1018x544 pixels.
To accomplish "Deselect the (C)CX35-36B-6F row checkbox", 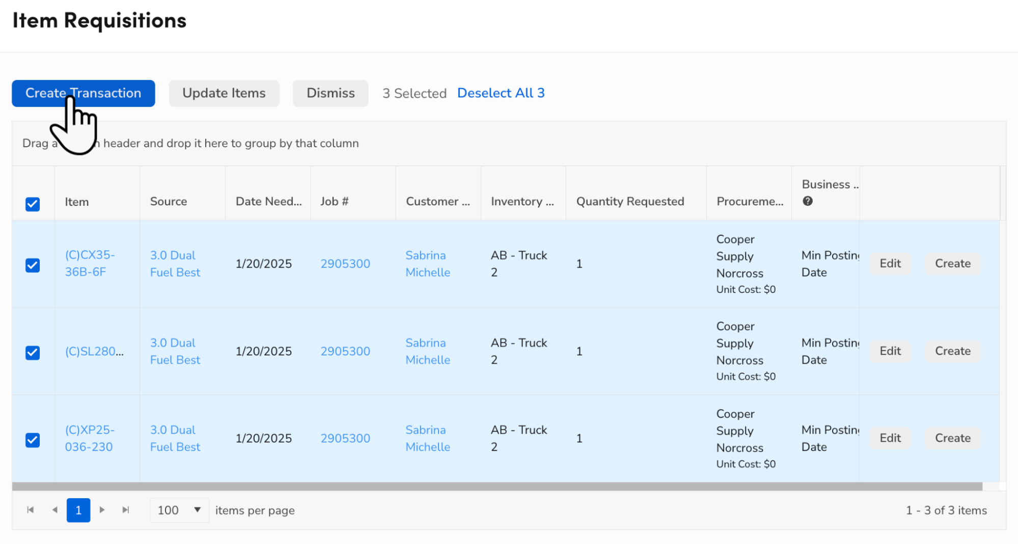I will coord(33,264).
